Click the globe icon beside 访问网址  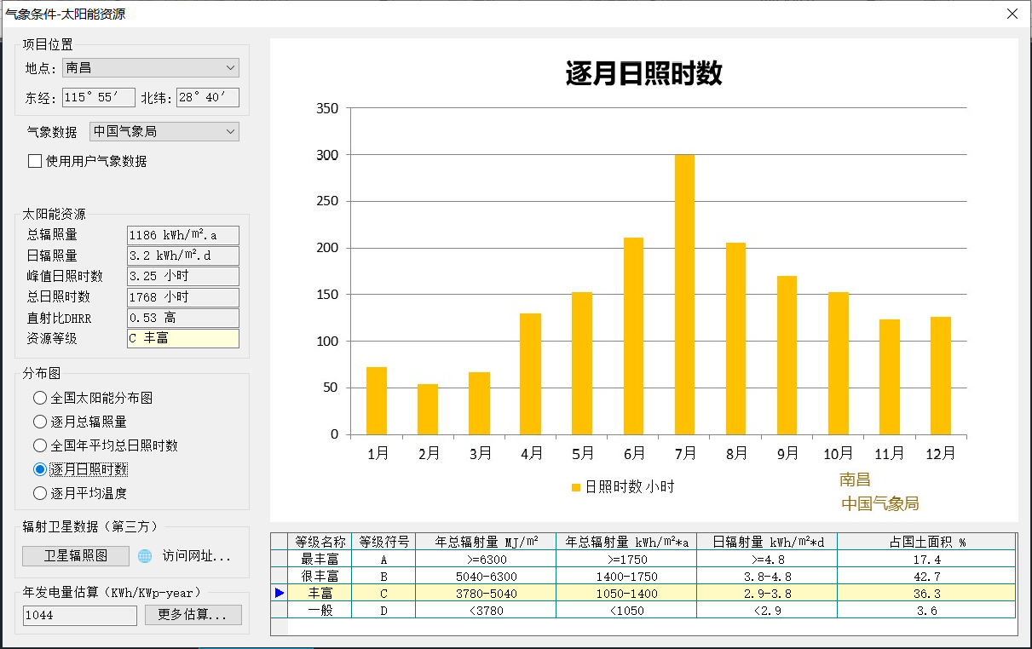pos(145,556)
